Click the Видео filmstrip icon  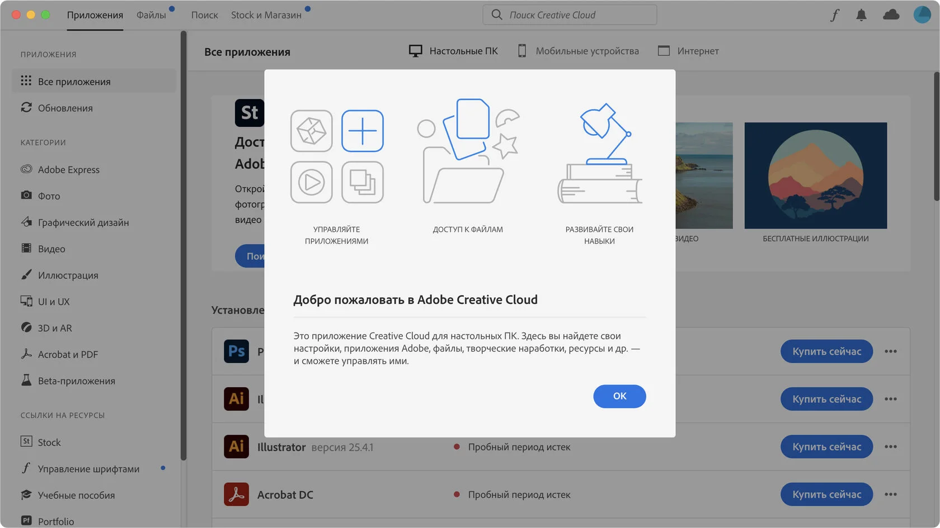26,248
